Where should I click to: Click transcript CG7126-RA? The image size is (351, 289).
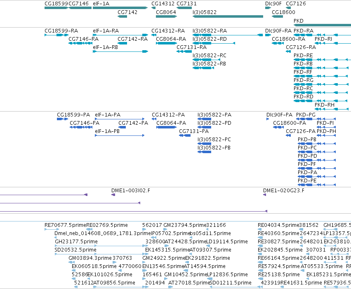(301, 47)
